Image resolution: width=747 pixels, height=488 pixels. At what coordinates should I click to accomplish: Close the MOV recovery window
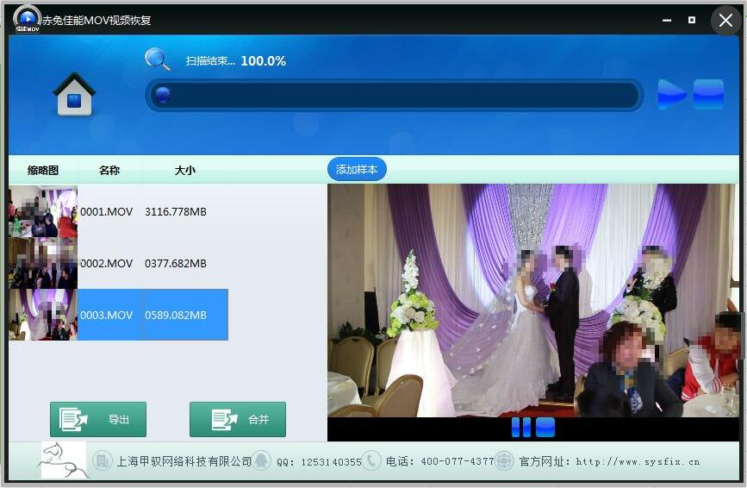[725, 21]
